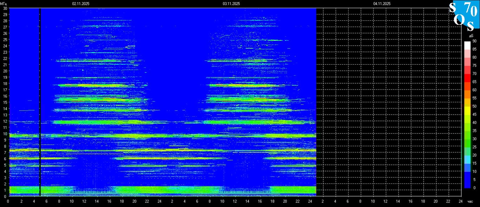Click the 10 MHz frequency axis label
This screenshot has height=207, width=480.
(5, 134)
